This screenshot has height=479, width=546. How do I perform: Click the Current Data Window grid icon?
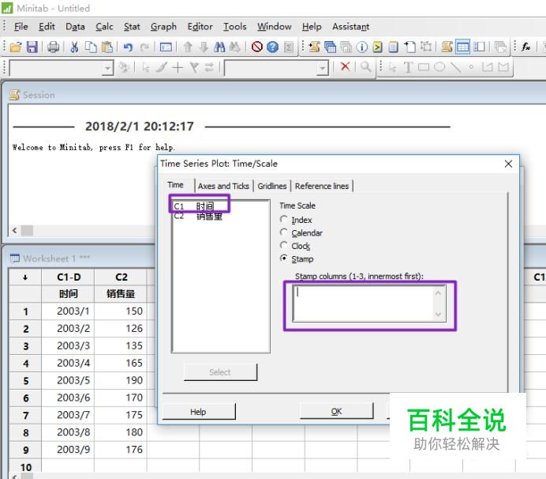[463, 47]
